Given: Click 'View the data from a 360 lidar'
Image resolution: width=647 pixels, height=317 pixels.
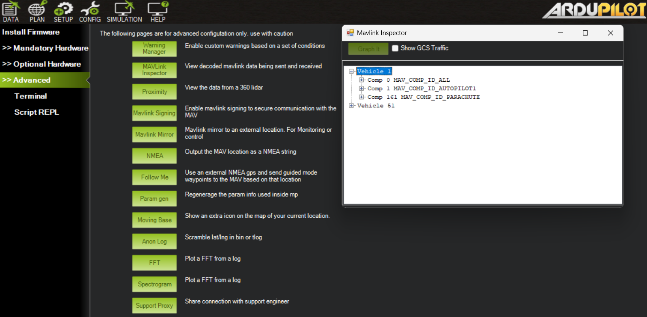Looking at the screenshot, I should [224, 87].
